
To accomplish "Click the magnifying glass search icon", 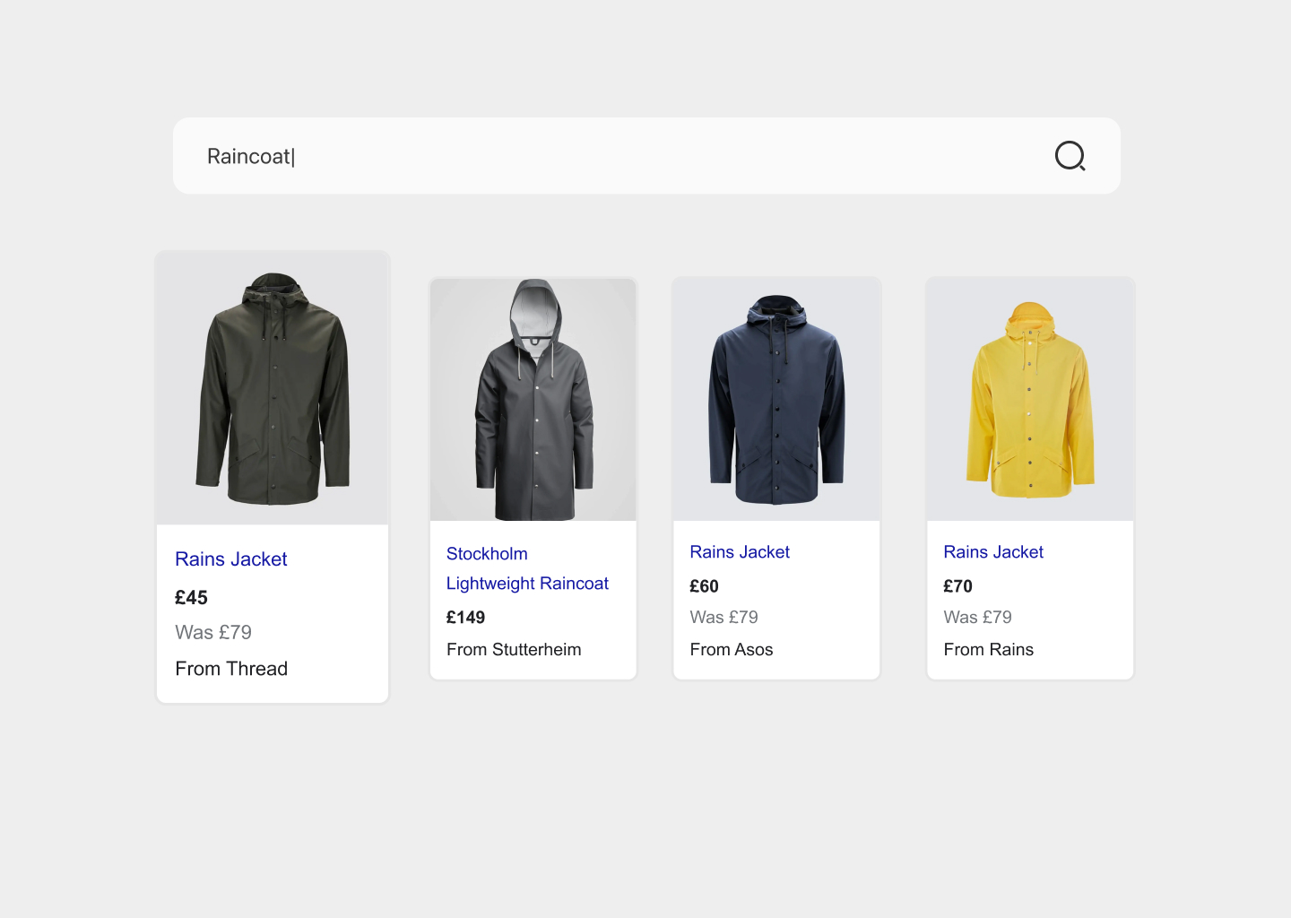I will [1070, 156].
